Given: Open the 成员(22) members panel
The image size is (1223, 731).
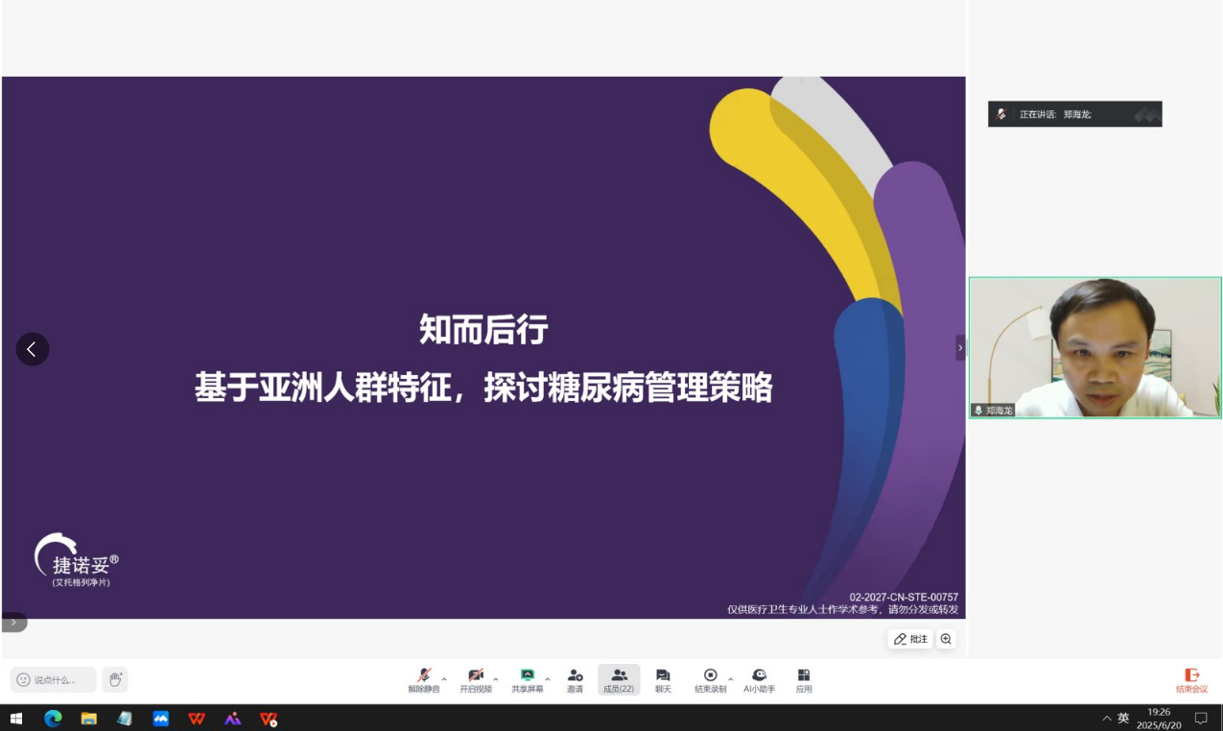Looking at the screenshot, I should 619,680.
